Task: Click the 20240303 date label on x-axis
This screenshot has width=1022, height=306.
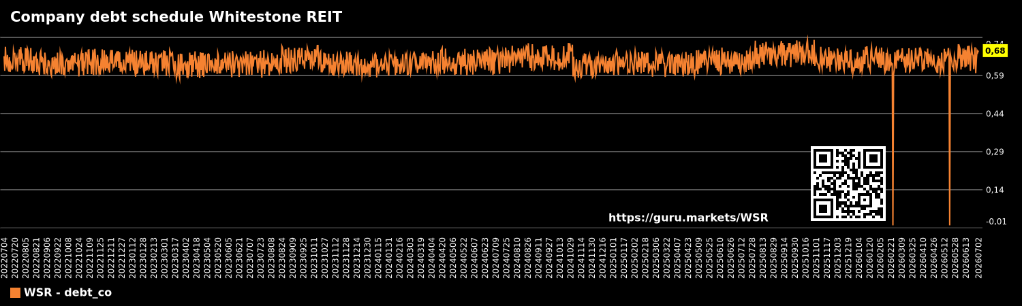Action: [x=412, y=258]
